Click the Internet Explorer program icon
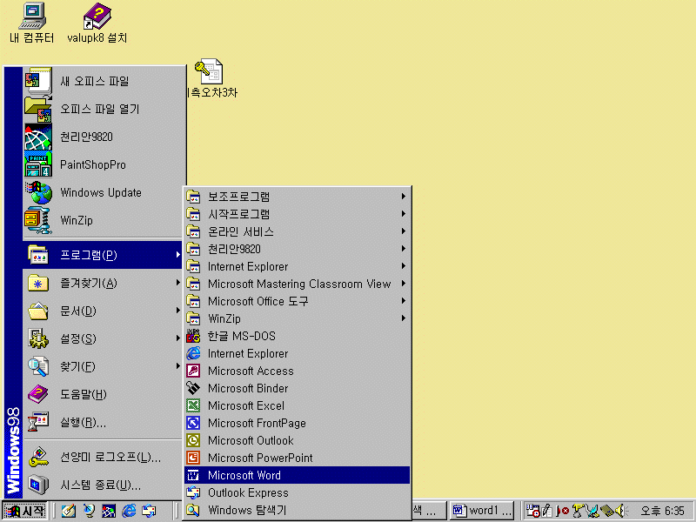This screenshot has width=696, height=522. coord(193,353)
